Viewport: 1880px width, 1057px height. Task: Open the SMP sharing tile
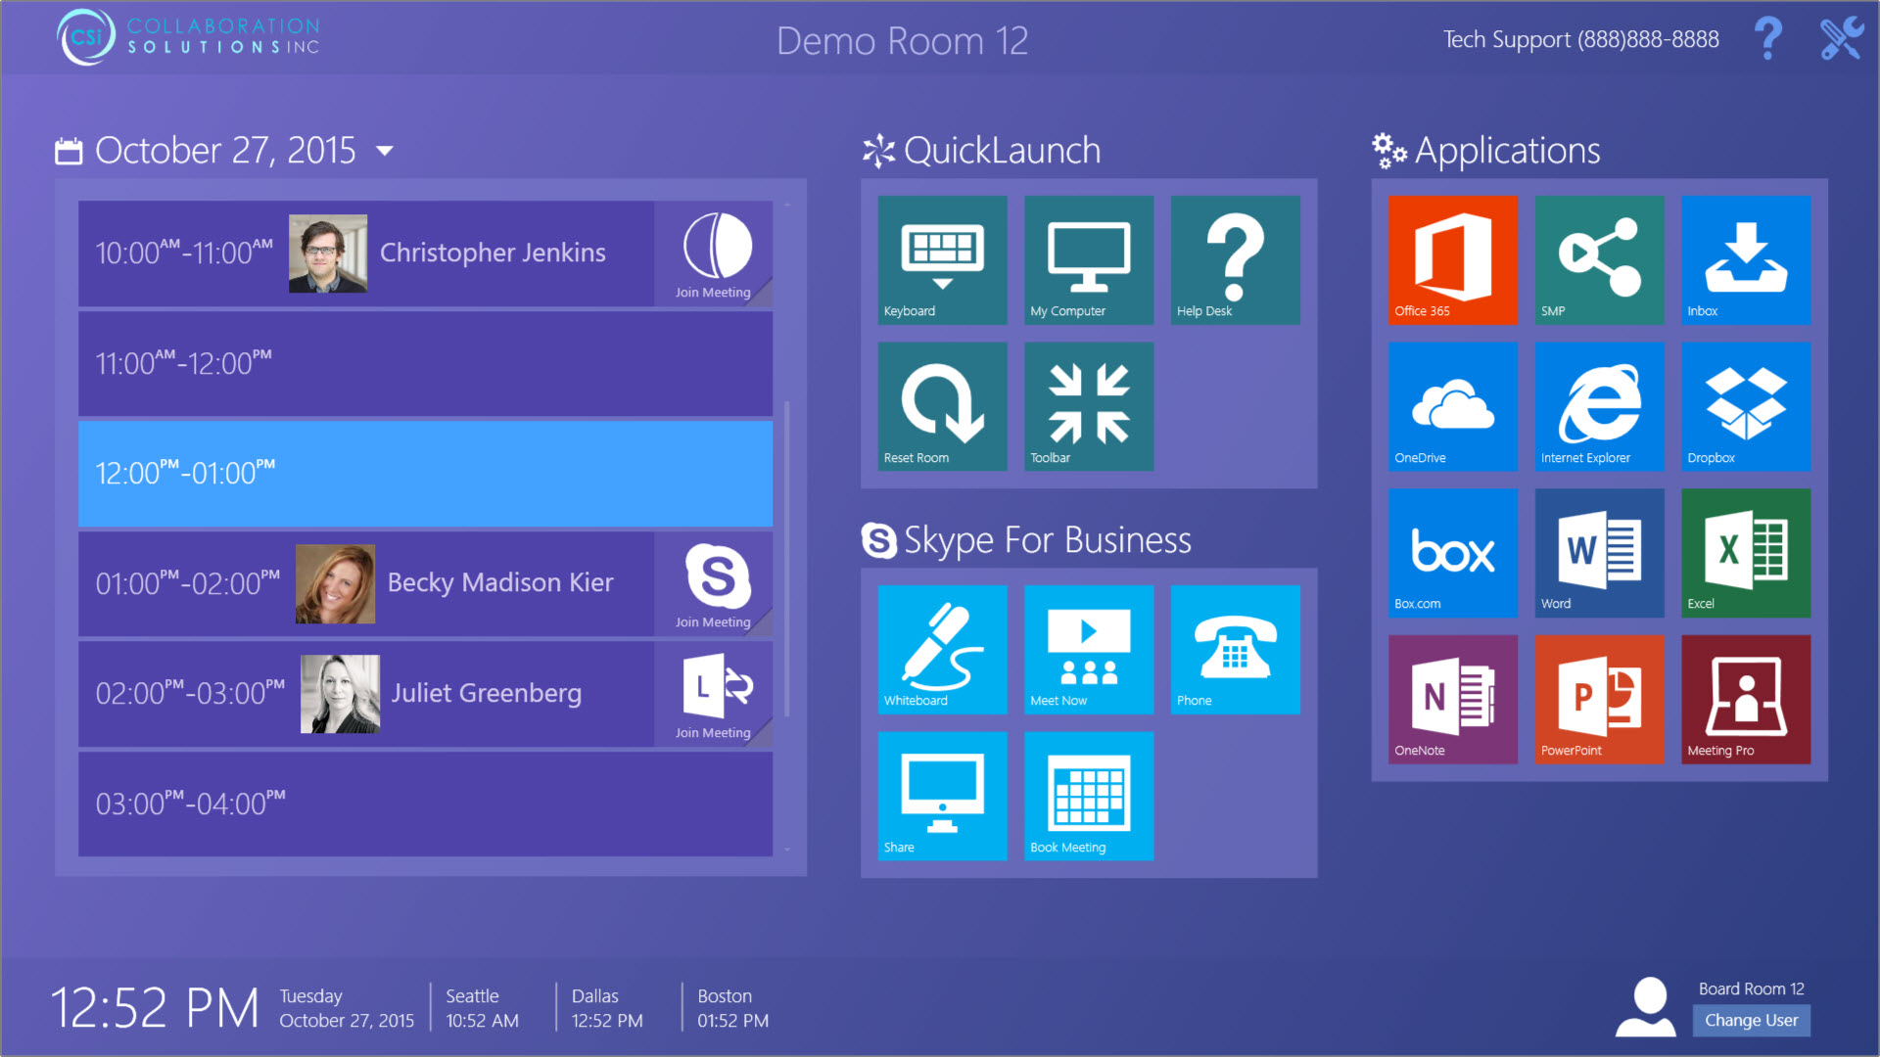[1598, 259]
